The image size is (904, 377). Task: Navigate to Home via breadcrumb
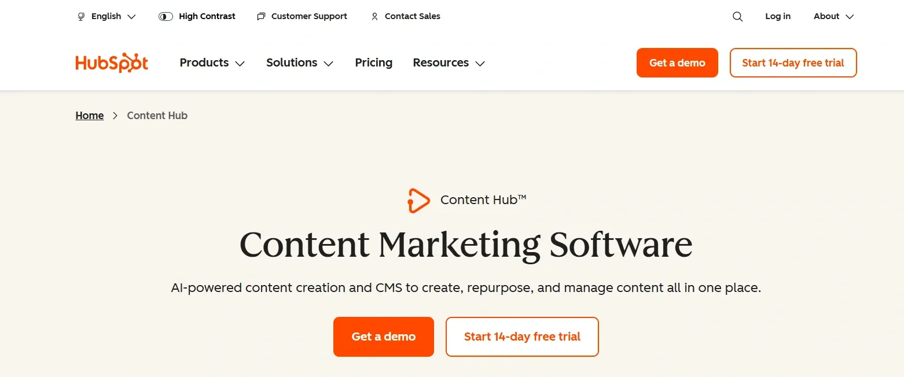click(x=89, y=116)
